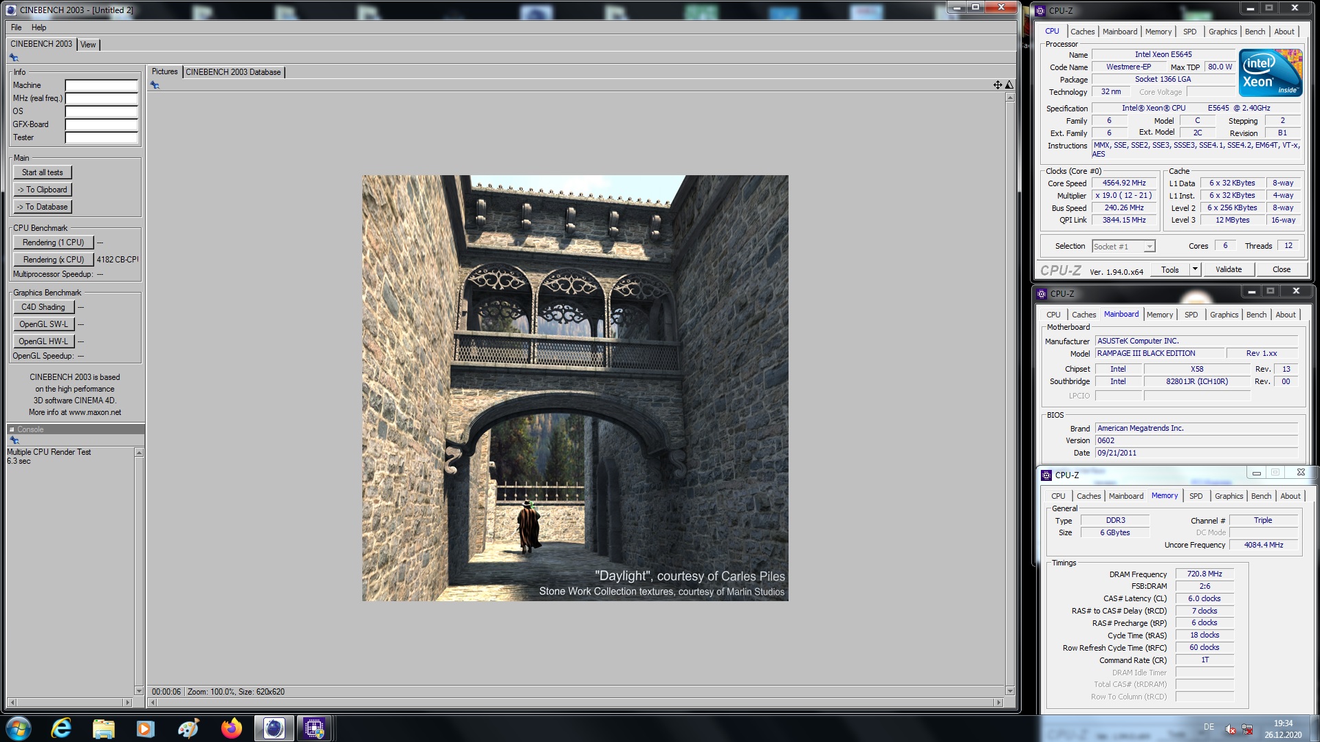1320x742 pixels.
Task: Click the DE language indicator in tray
Action: [1209, 727]
